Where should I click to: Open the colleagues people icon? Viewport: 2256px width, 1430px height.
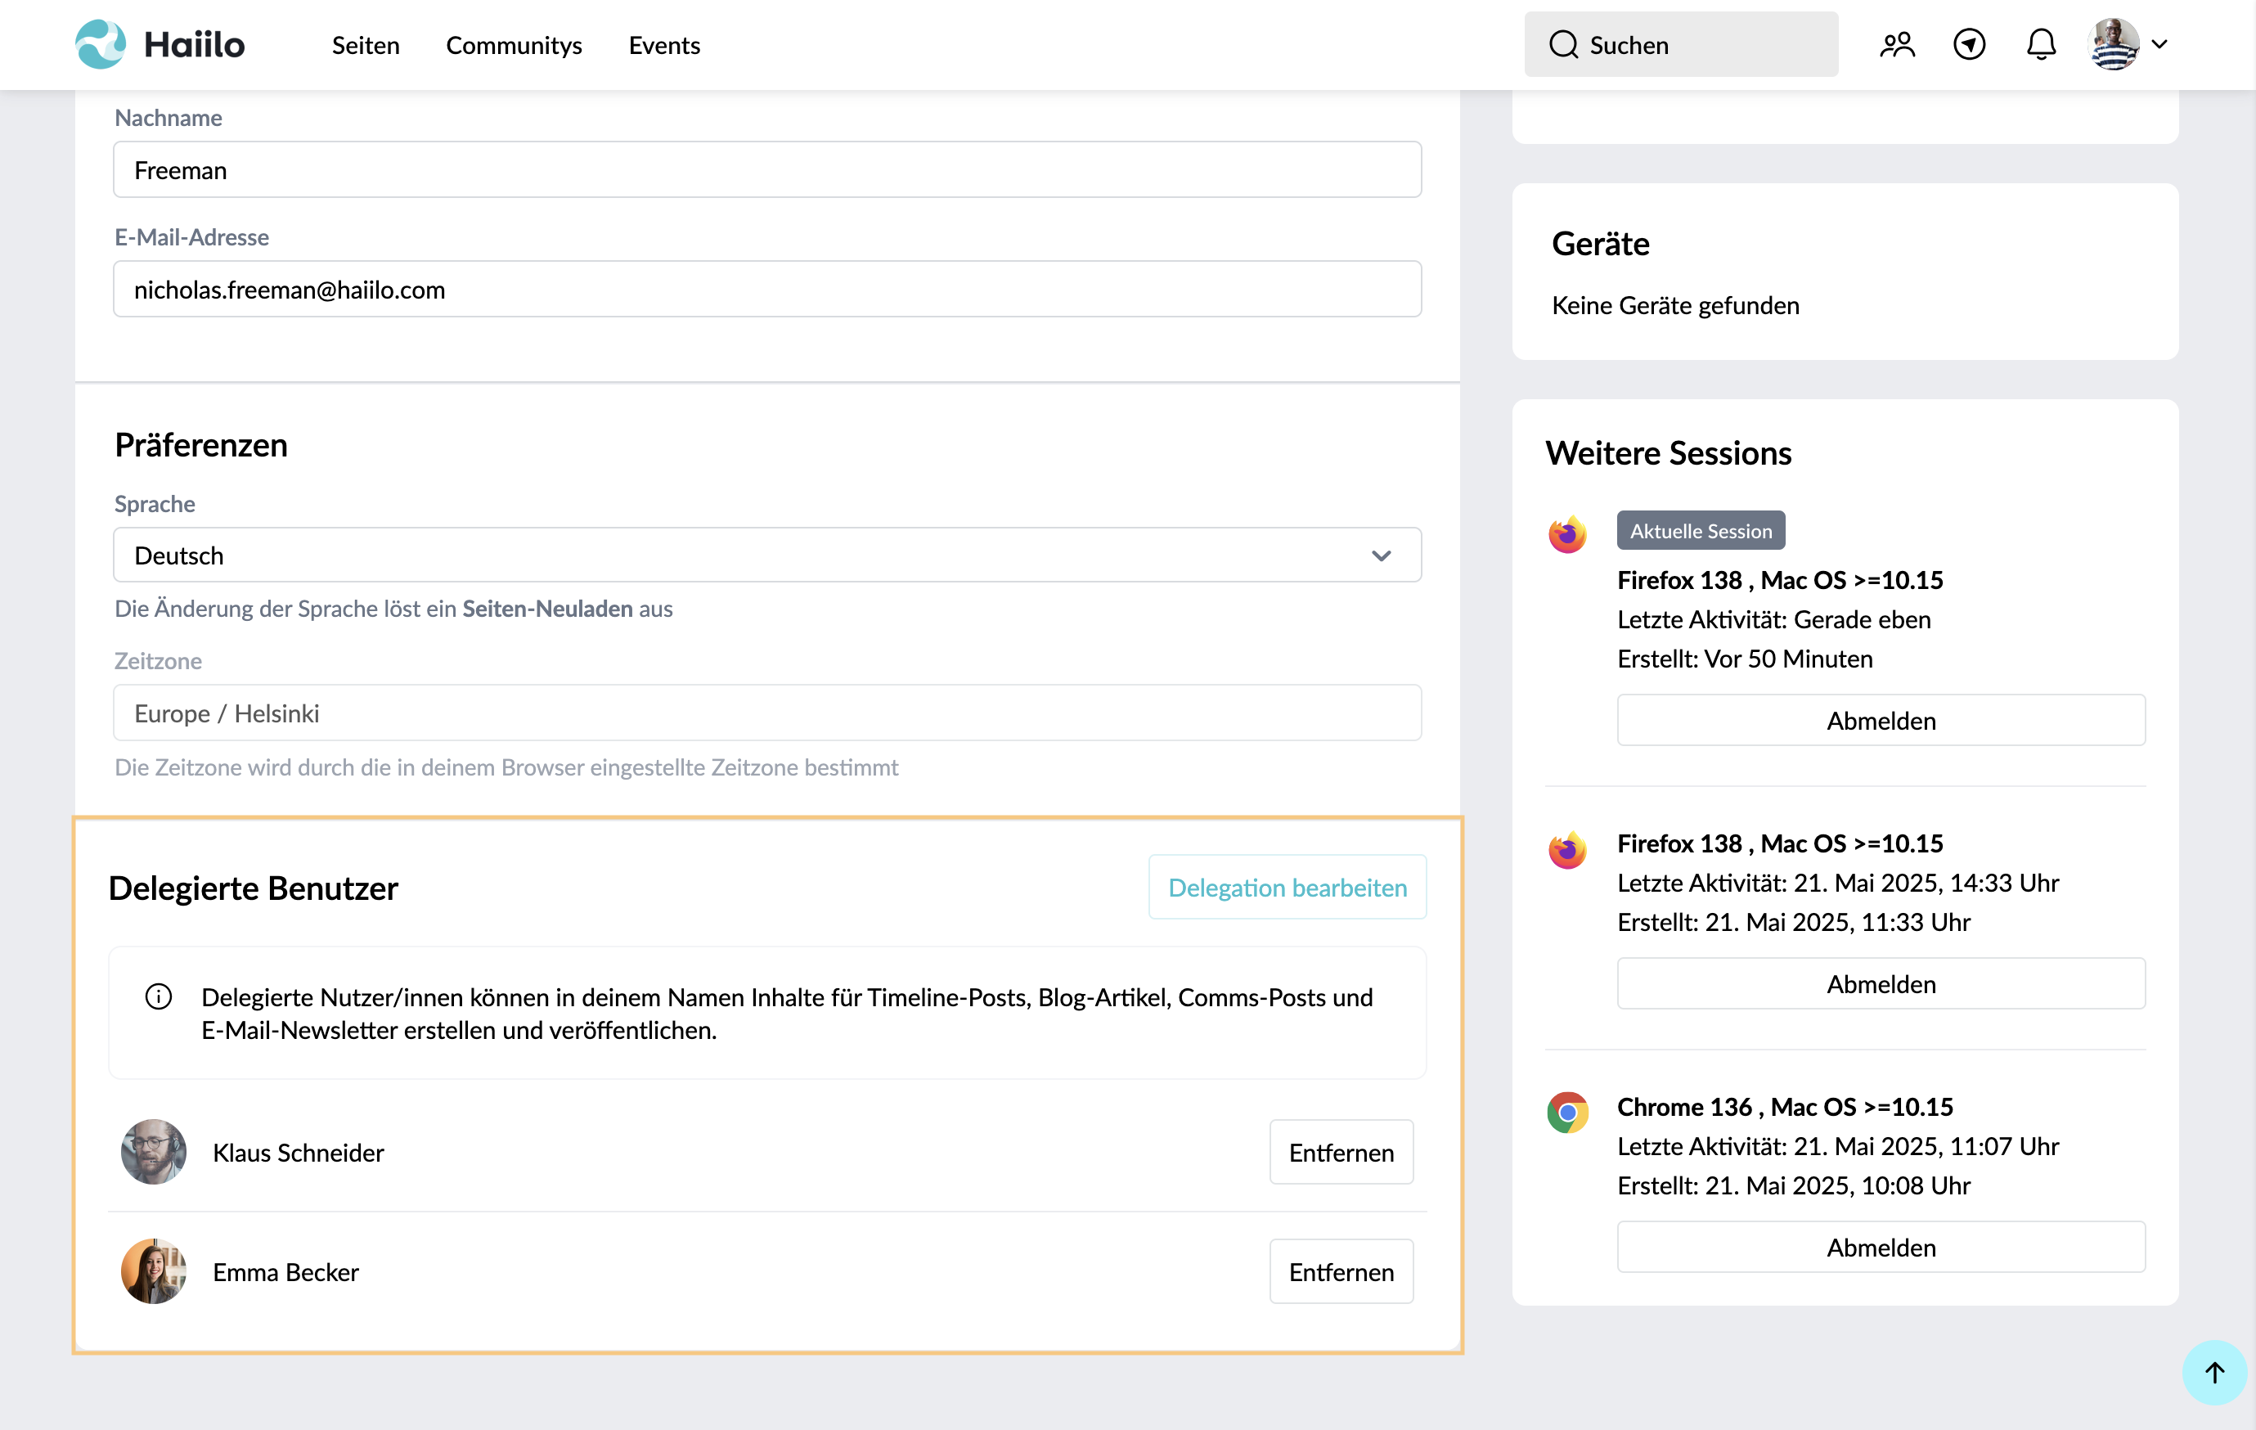tap(1897, 44)
